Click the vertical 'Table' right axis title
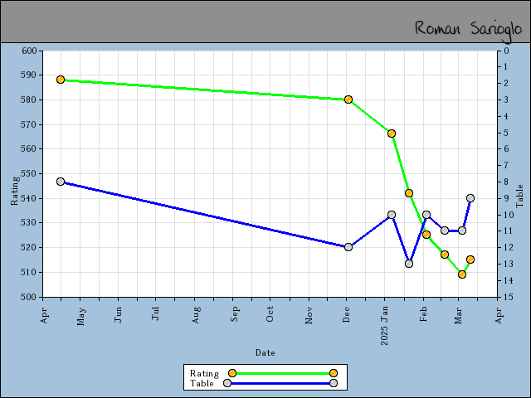531x398 pixels. point(519,197)
